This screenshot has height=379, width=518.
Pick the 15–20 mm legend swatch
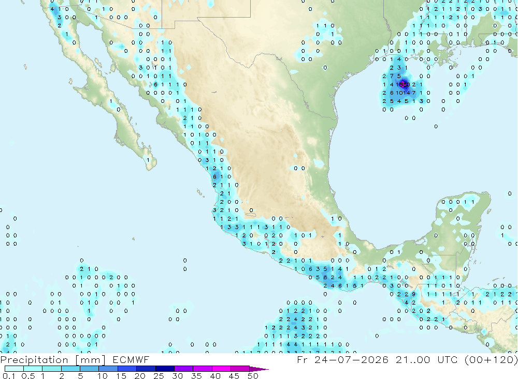coord(127,369)
